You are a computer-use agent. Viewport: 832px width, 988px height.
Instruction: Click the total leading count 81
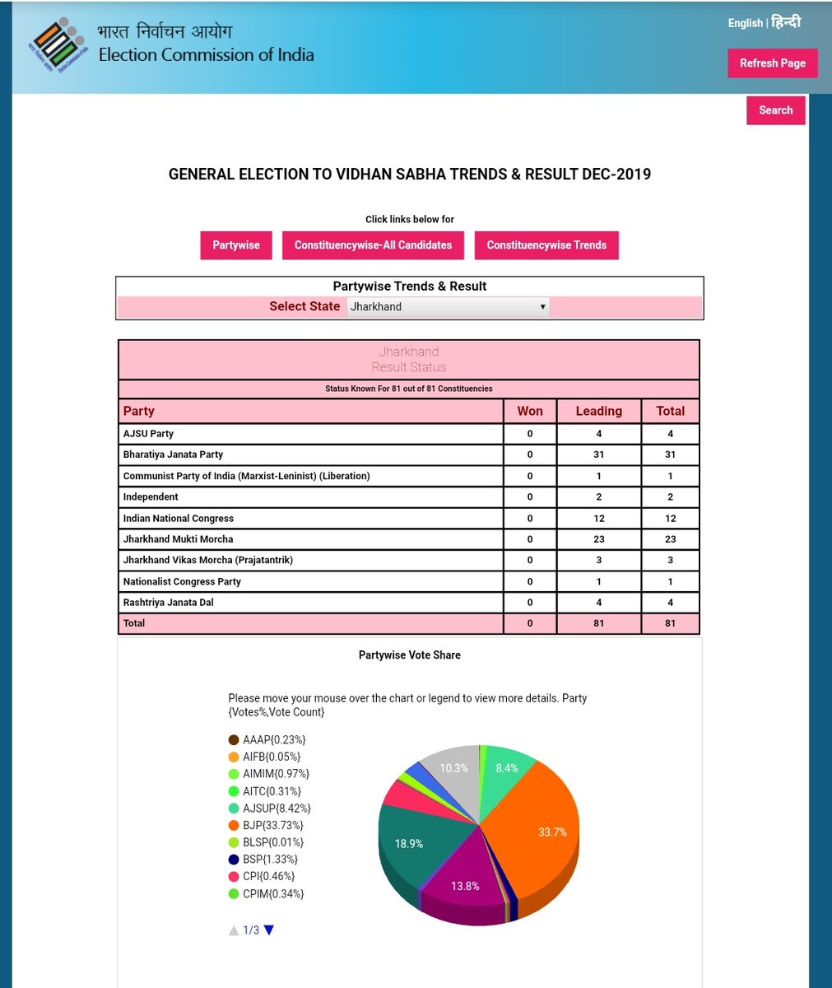tap(599, 623)
